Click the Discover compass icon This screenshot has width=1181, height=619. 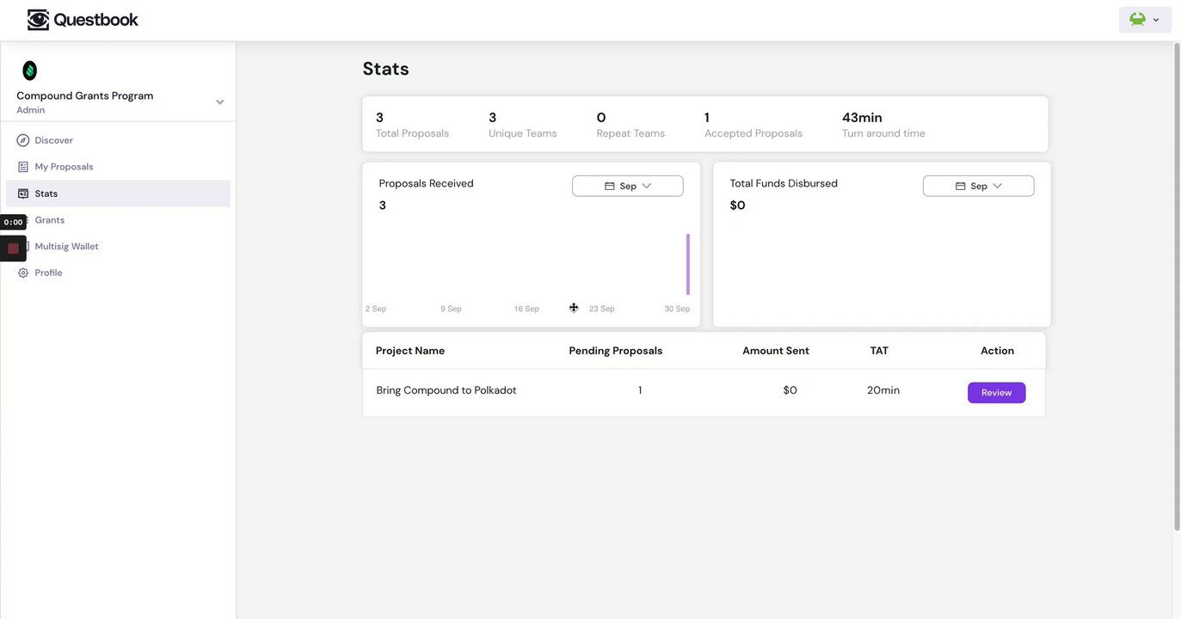[23, 140]
